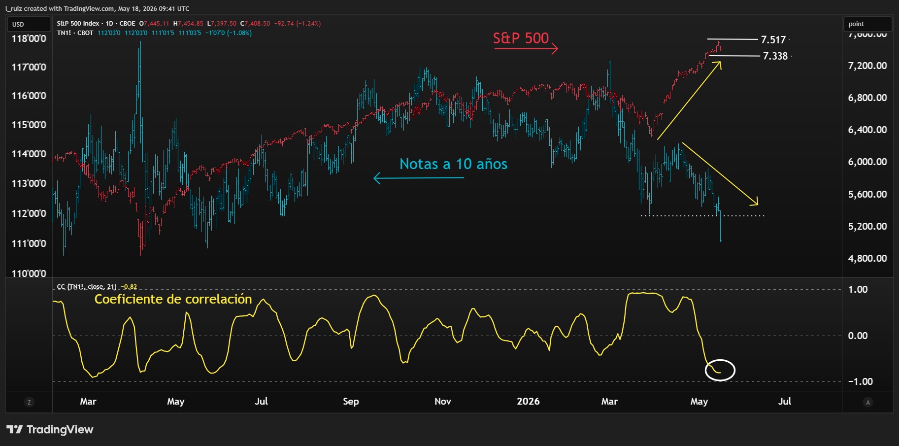
Task: Click the 118'00'0 left axis value
Action: [x=29, y=38]
